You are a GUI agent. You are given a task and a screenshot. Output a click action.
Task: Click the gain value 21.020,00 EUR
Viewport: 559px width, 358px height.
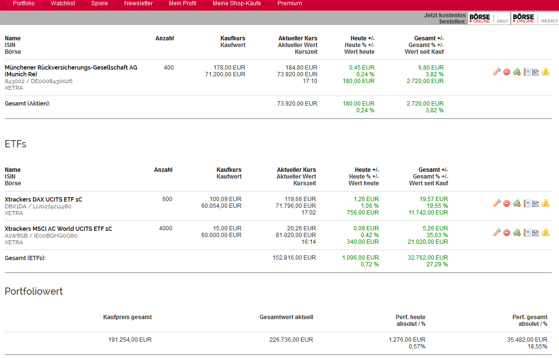(428, 242)
